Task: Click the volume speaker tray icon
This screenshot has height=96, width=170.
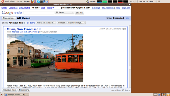Action: (131, 1)
